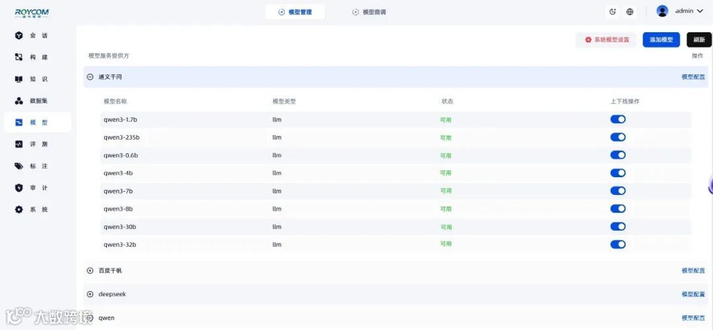713x330 pixels.
Task: Disable the qwen3-0.6b model switch
Action: 618,155
